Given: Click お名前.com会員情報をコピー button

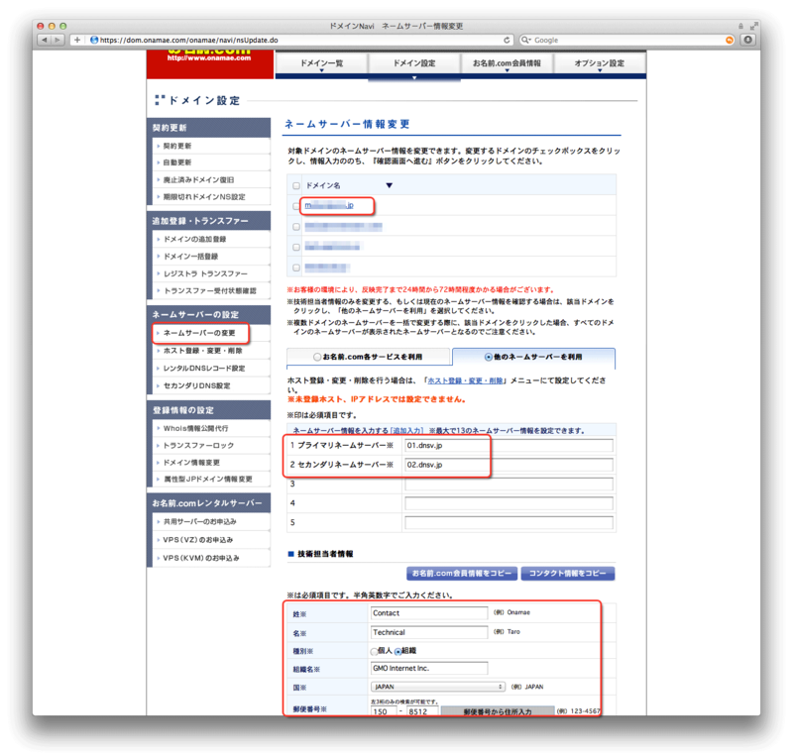Looking at the screenshot, I should pos(462,574).
